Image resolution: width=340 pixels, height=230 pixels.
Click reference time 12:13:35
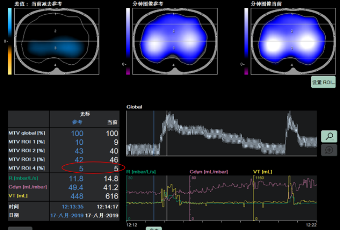(73, 206)
